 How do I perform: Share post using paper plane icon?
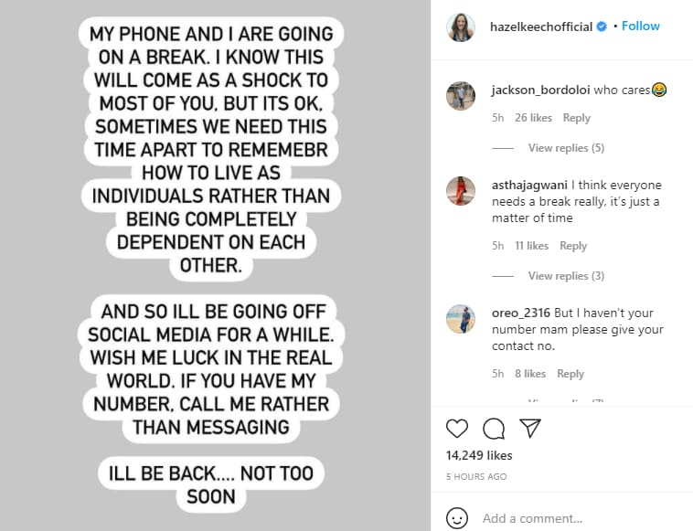click(x=530, y=428)
